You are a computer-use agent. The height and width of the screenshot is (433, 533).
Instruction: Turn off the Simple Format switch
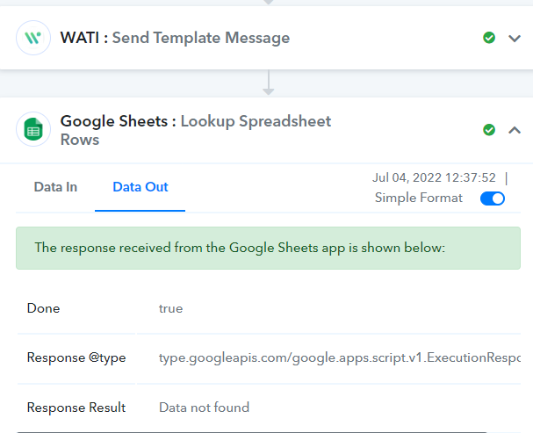click(493, 198)
